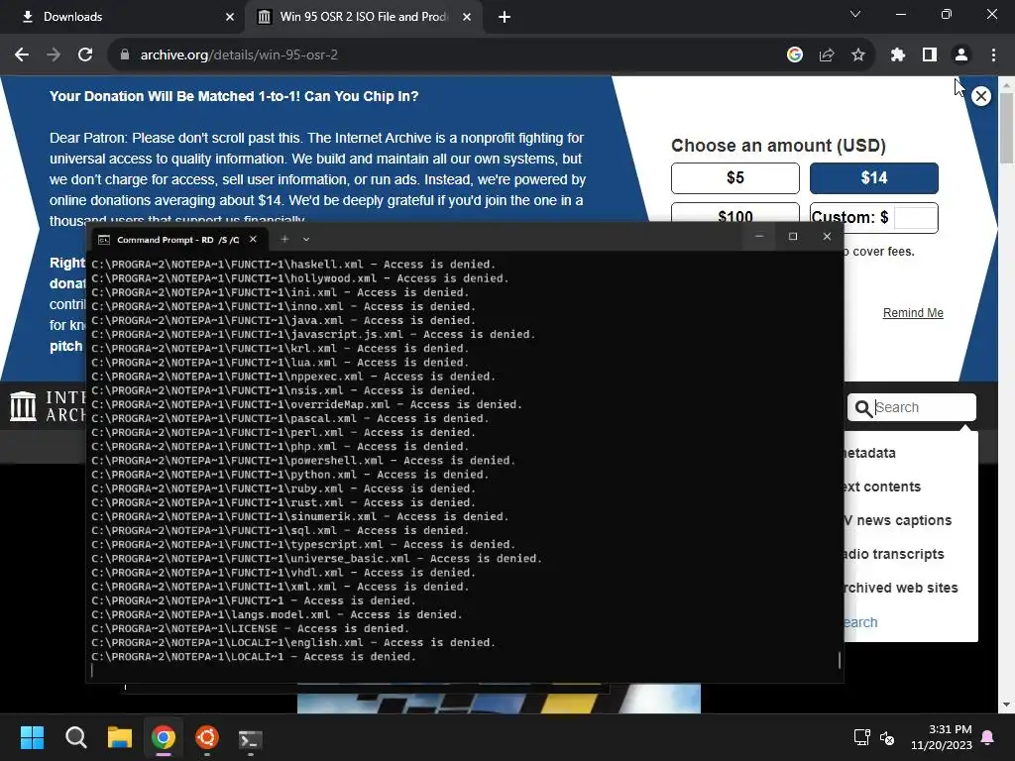Click the Remind Me link
The width and height of the screenshot is (1015, 761).
click(913, 313)
